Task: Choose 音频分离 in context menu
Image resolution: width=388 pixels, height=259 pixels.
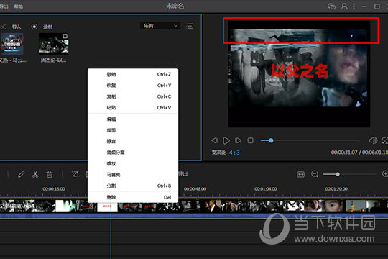Action: [x=133, y=153]
